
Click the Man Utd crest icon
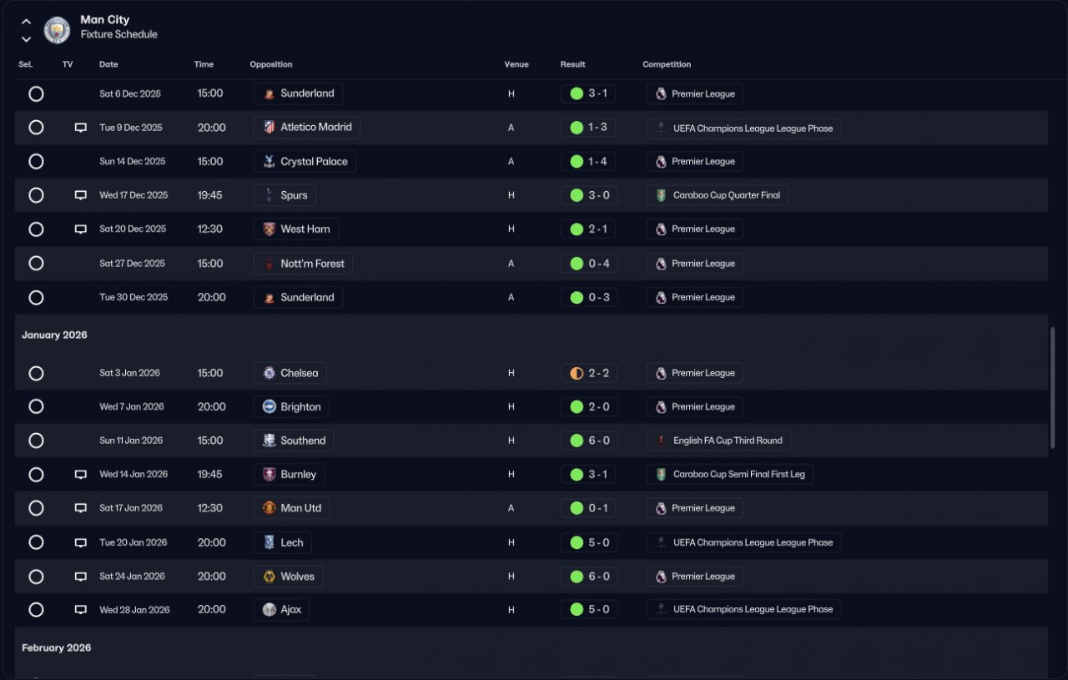pyautogui.click(x=269, y=508)
